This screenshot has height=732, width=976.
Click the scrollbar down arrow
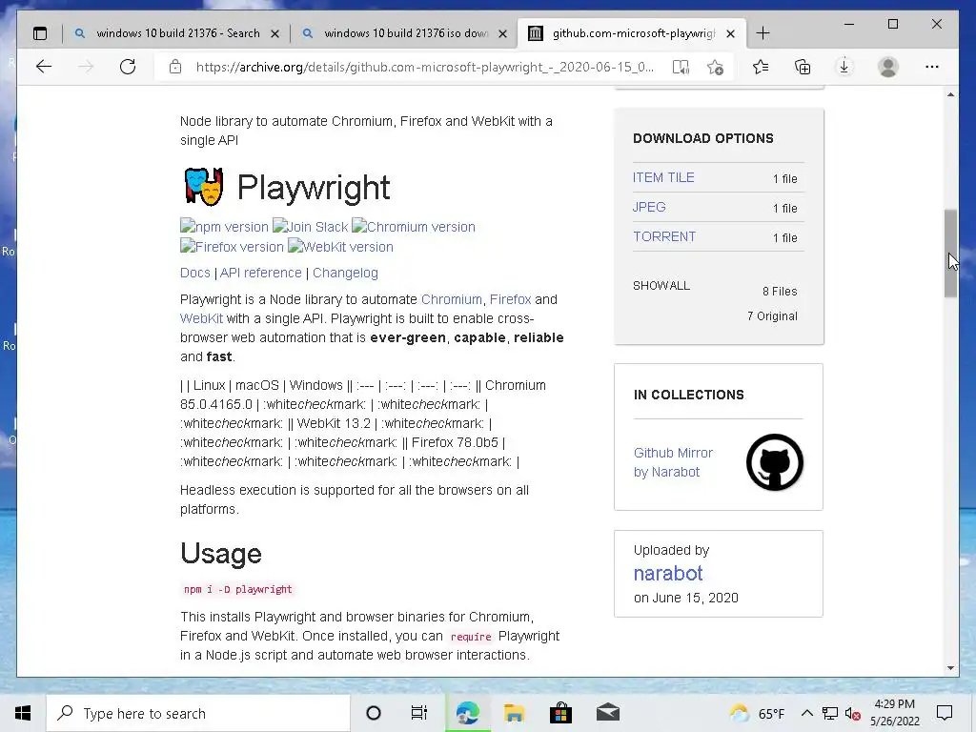(x=950, y=668)
